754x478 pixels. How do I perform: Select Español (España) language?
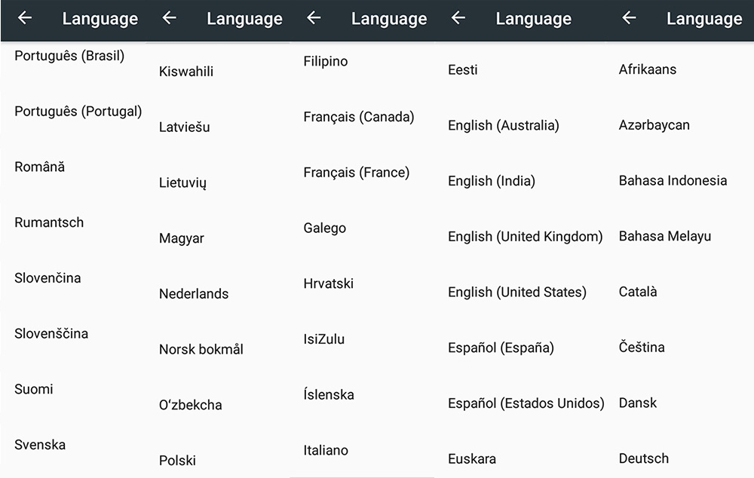pos(501,348)
